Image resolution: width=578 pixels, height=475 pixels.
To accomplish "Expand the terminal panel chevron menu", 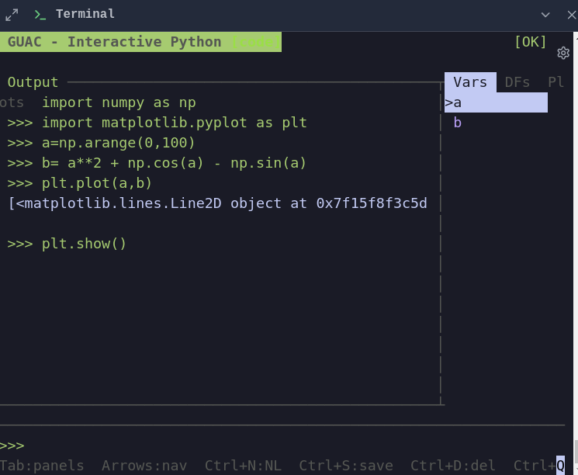I will click(x=545, y=15).
